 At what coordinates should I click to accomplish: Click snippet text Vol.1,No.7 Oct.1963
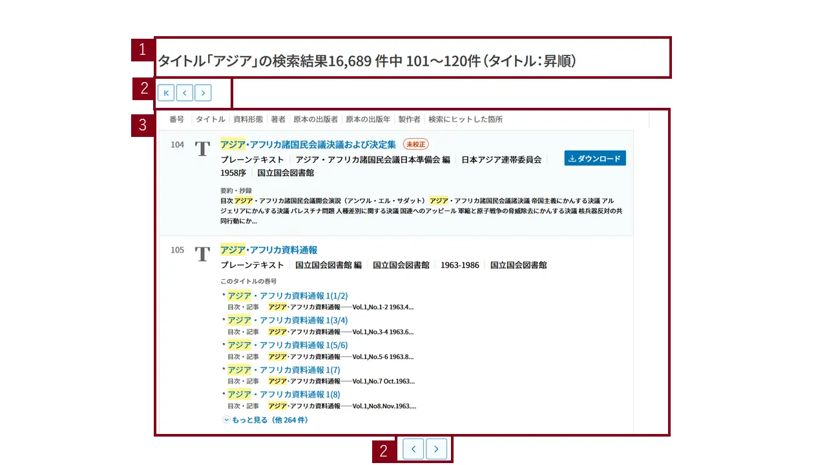(384, 382)
